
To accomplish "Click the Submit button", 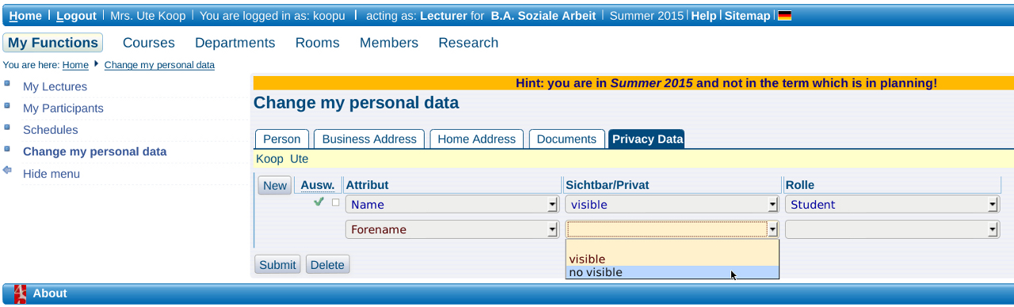I will 277,265.
